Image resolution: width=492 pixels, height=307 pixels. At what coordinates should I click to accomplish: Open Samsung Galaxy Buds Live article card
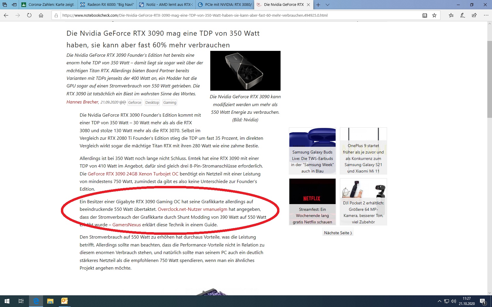[312, 151]
